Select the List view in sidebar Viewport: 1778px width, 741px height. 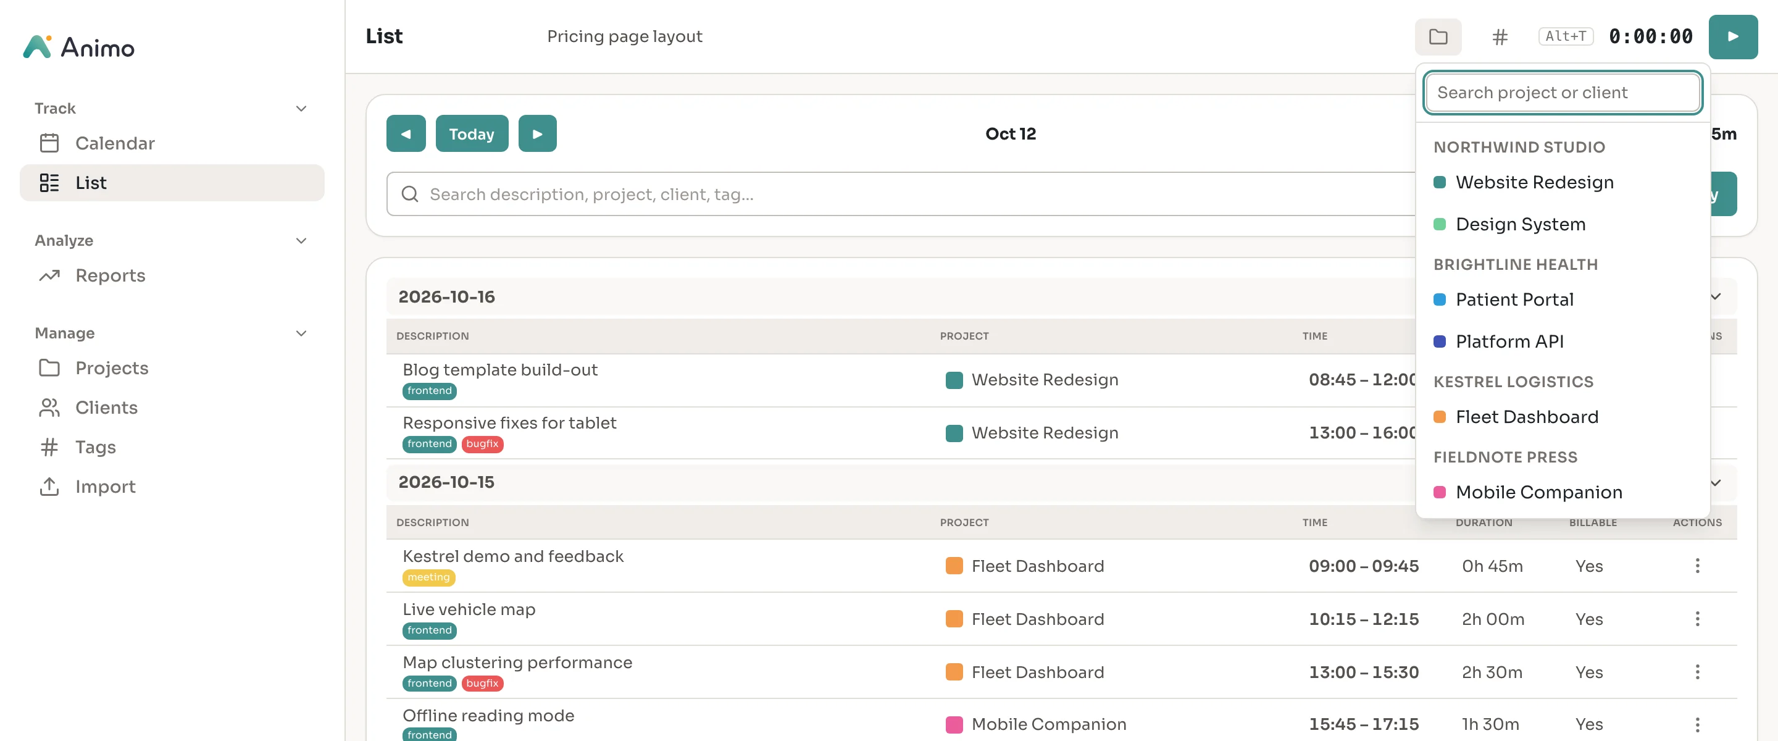point(172,182)
